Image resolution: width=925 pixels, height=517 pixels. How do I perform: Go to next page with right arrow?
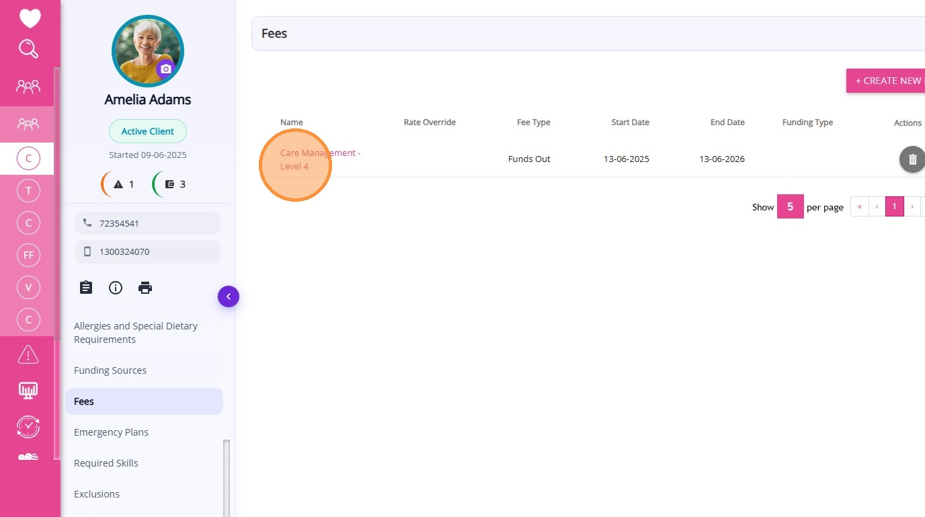(x=912, y=206)
